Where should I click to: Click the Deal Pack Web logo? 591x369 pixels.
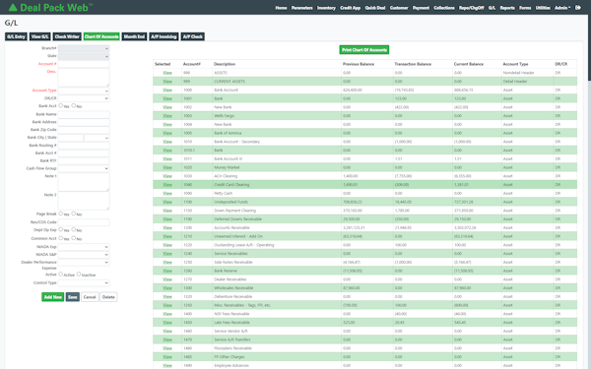coord(50,8)
